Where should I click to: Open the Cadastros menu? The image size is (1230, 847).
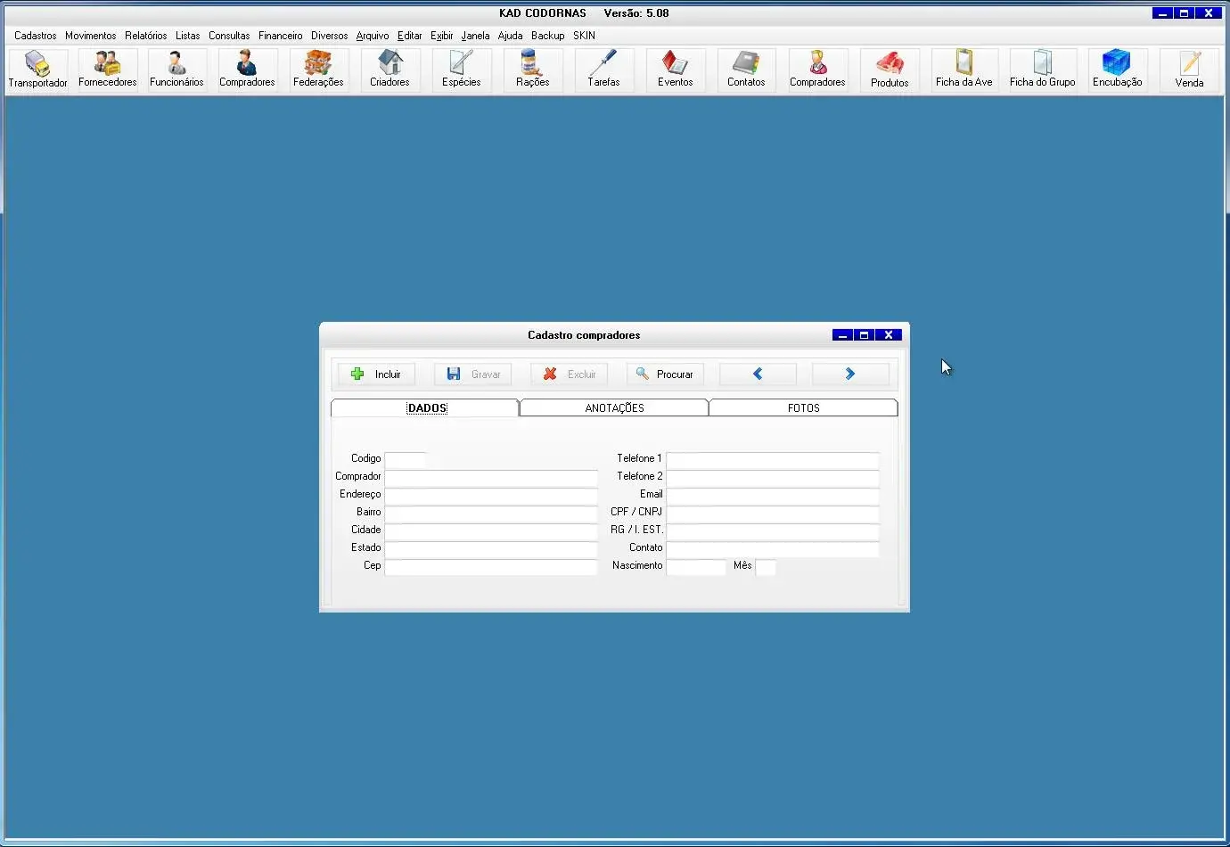click(x=36, y=36)
